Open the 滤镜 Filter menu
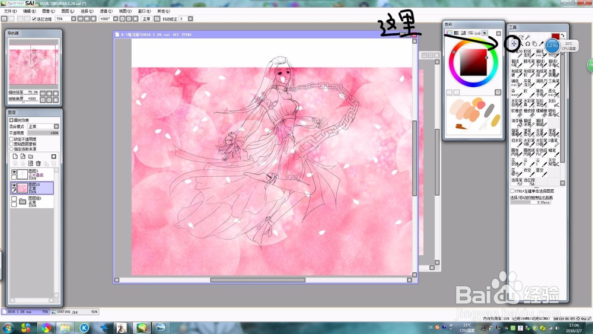593x334 pixels. click(x=106, y=11)
